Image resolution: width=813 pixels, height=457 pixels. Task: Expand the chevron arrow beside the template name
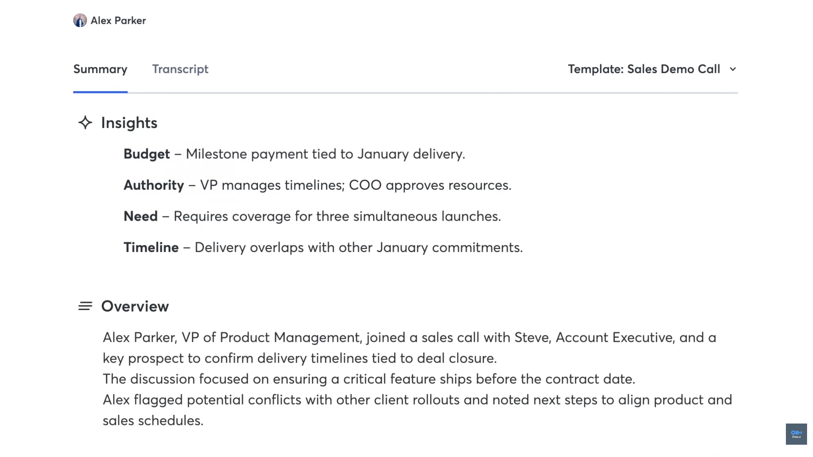tap(733, 69)
